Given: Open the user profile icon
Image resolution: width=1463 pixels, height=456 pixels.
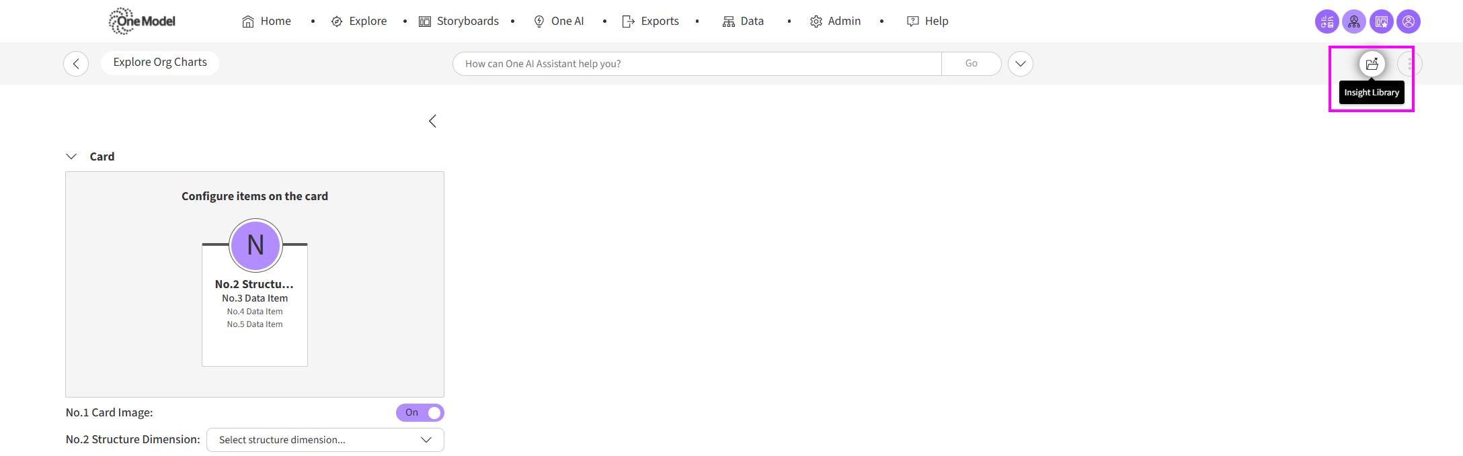Looking at the screenshot, I should pos(1408,21).
